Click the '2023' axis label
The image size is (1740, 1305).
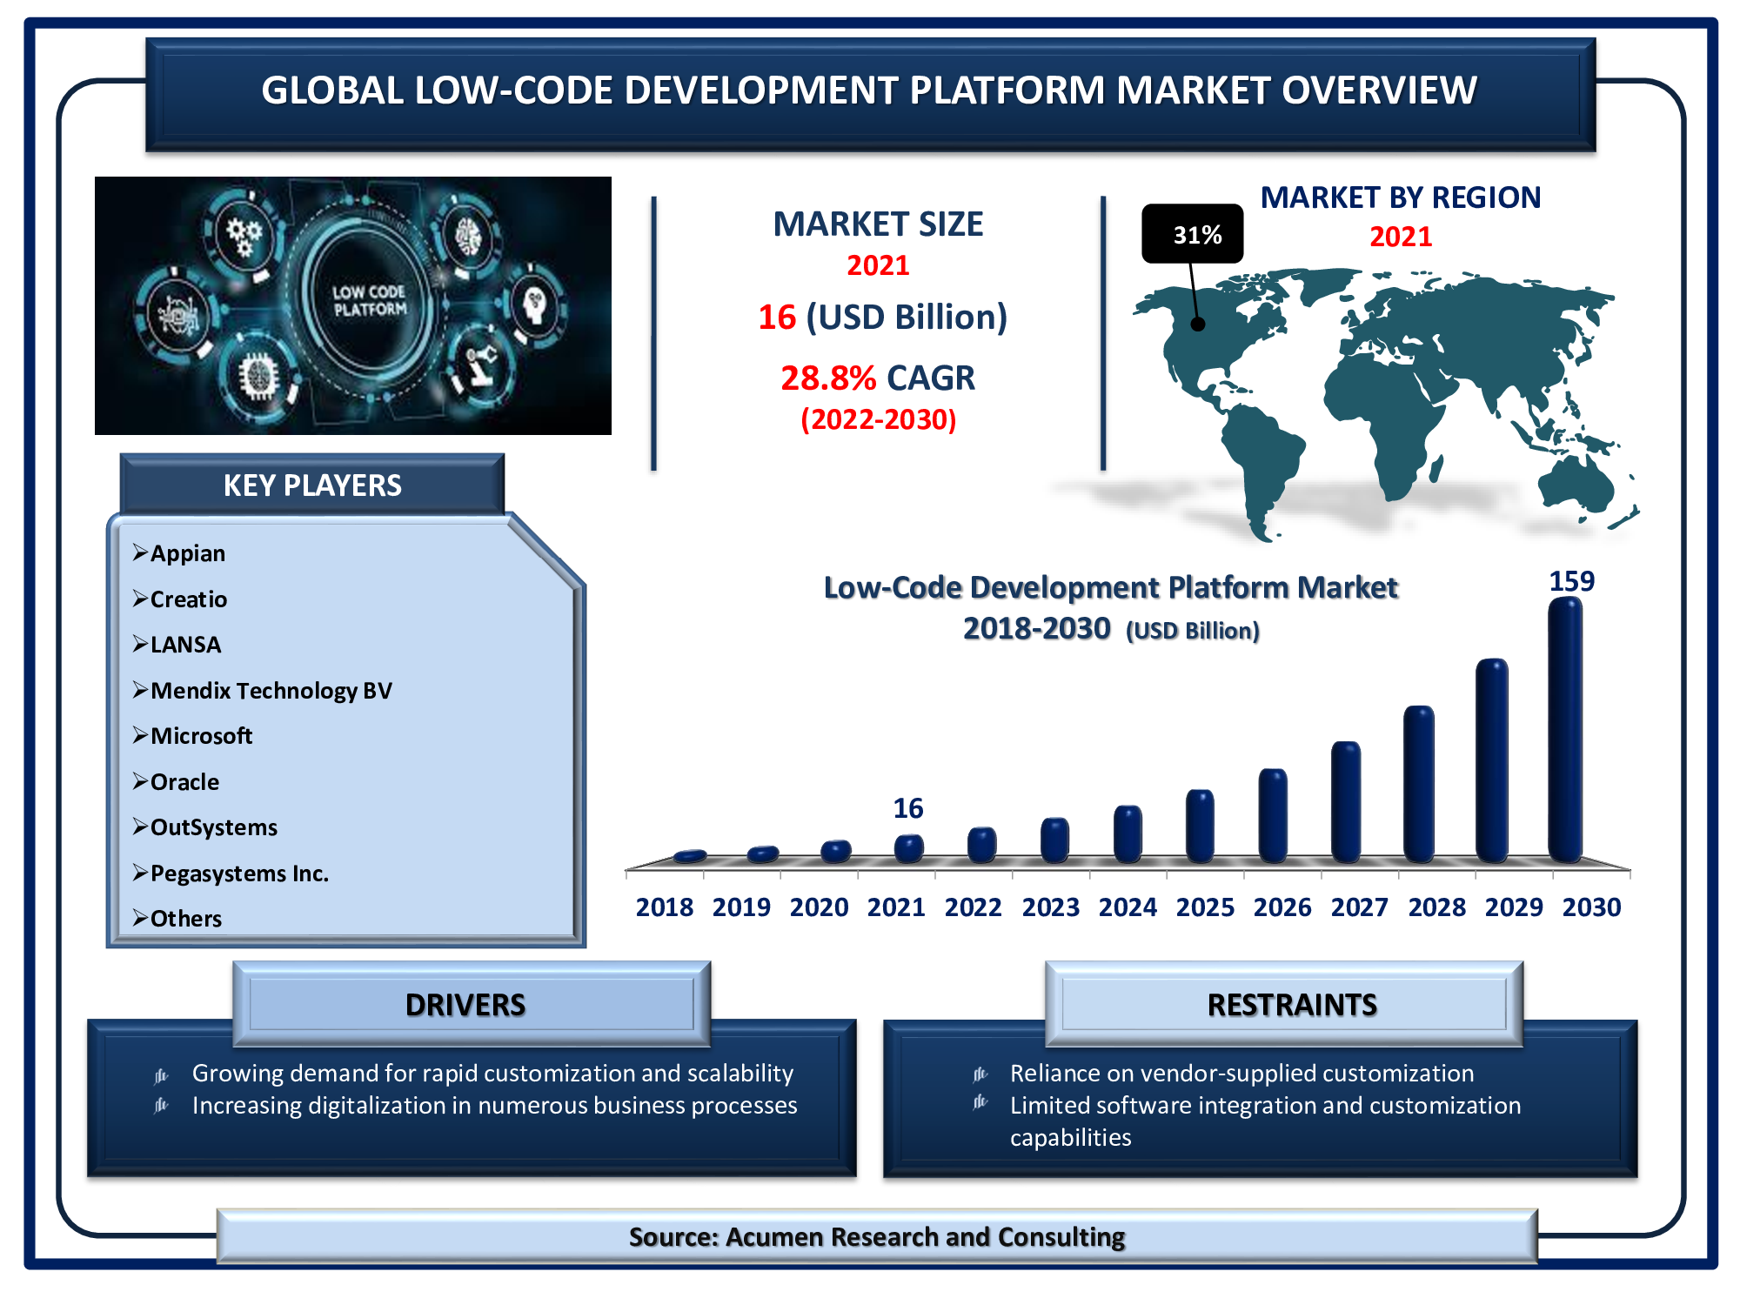[x=1050, y=907]
